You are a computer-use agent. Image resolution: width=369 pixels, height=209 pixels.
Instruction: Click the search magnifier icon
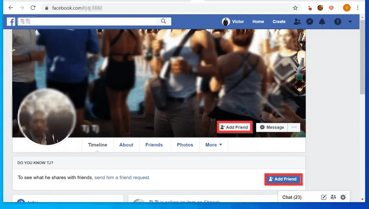164,21
